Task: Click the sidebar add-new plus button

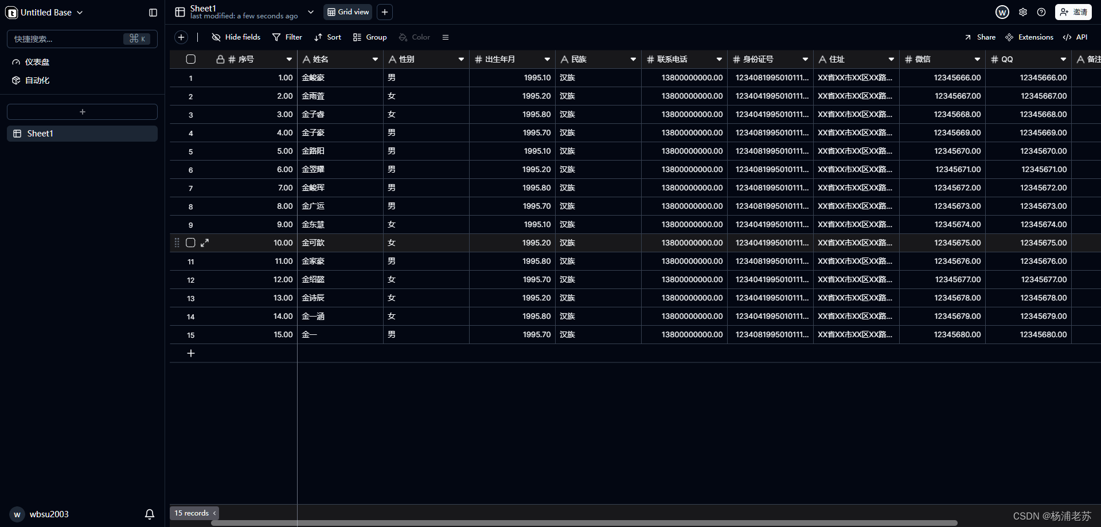Action: tap(82, 112)
